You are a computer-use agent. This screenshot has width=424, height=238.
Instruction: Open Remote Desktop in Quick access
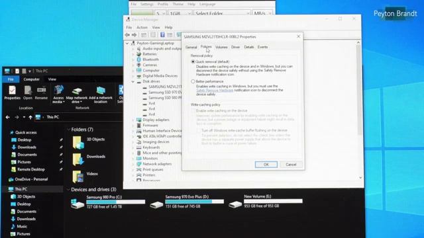(31, 169)
